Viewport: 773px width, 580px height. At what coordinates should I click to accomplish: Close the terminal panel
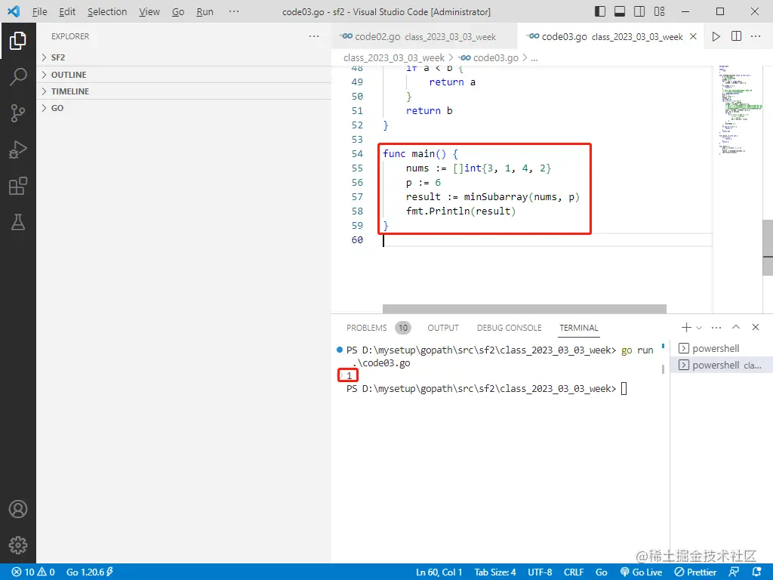tap(755, 327)
